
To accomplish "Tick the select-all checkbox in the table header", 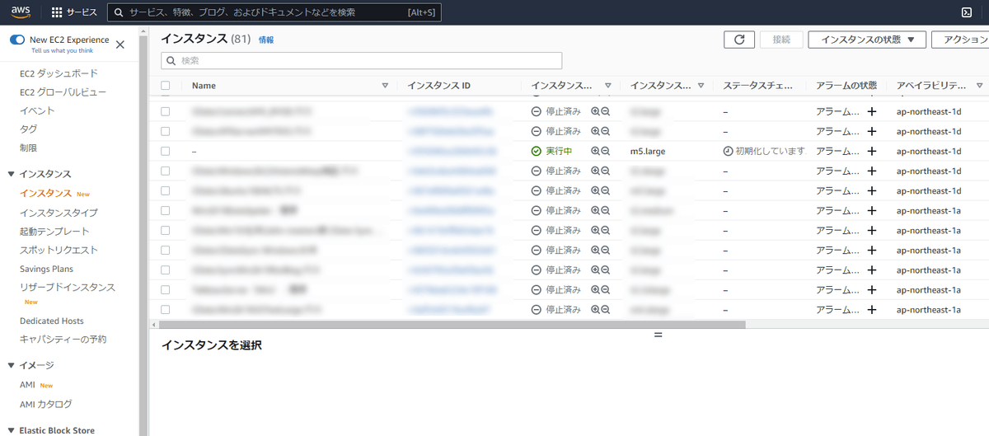I will (x=166, y=86).
